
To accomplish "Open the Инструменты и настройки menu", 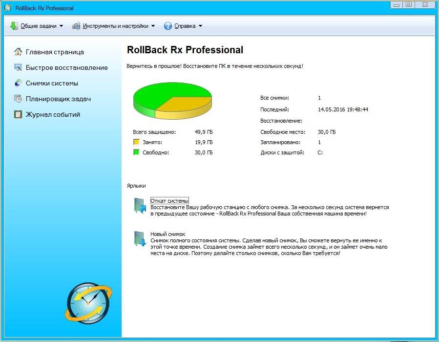I will click(x=115, y=26).
